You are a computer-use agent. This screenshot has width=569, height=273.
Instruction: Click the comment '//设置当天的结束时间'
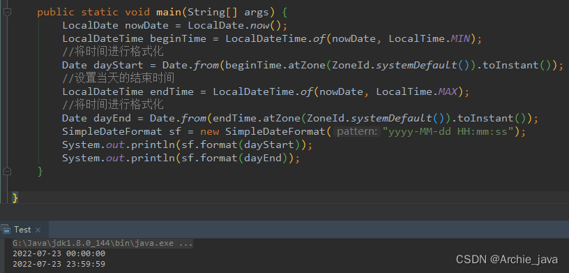point(119,78)
